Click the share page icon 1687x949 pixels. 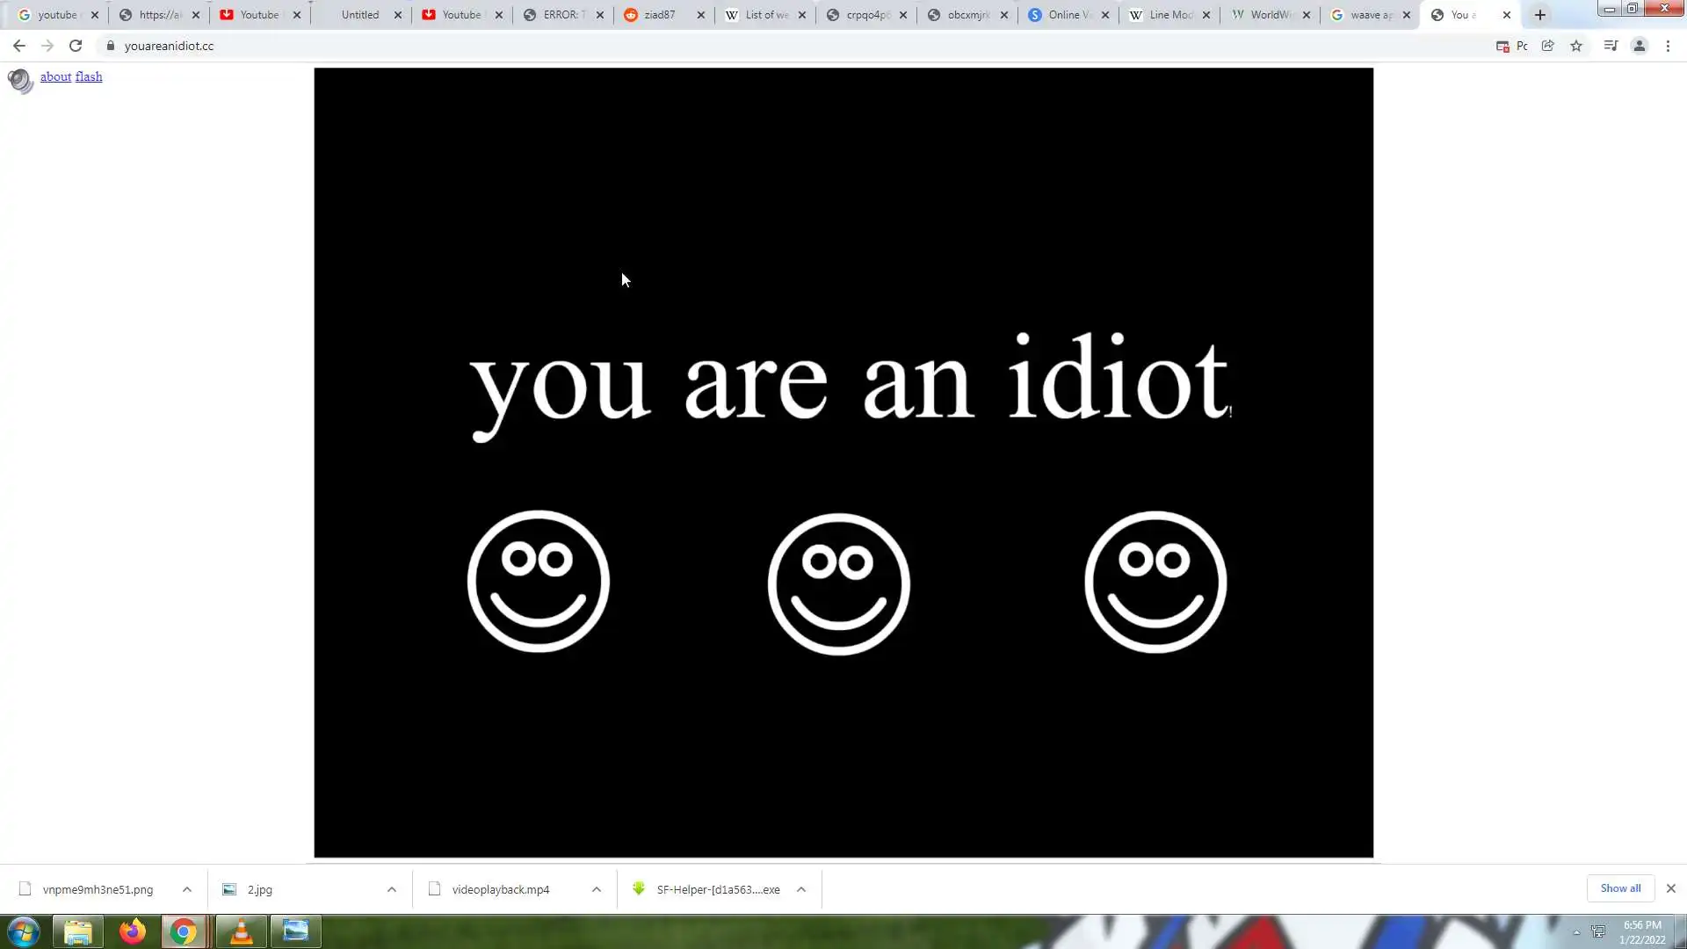coord(1548,46)
